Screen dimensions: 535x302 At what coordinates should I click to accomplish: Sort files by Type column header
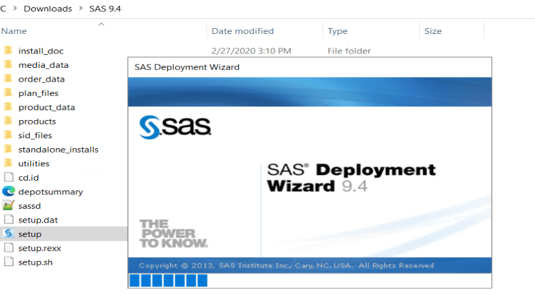tap(338, 31)
